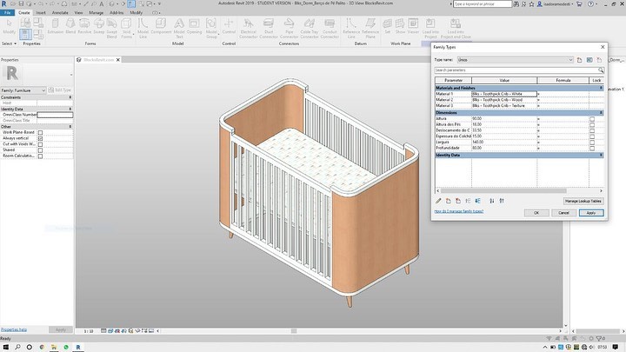Viewport: 626px width, 352px height.
Task: Toggle the Work Plane-Based checkbox
Action: tap(40, 132)
